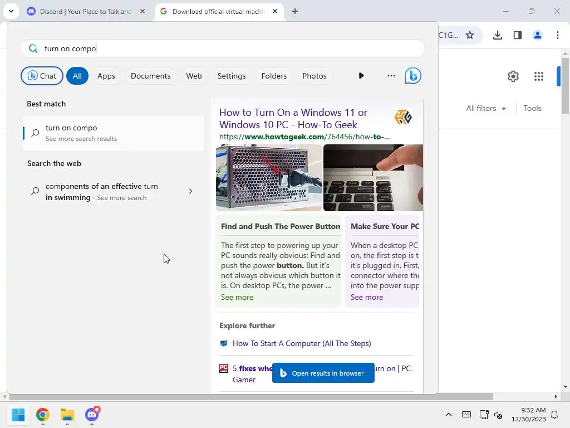Open the tab search dropdown in Chrome
The height and width of the screenshot is (428, 570).
point(11,11)
